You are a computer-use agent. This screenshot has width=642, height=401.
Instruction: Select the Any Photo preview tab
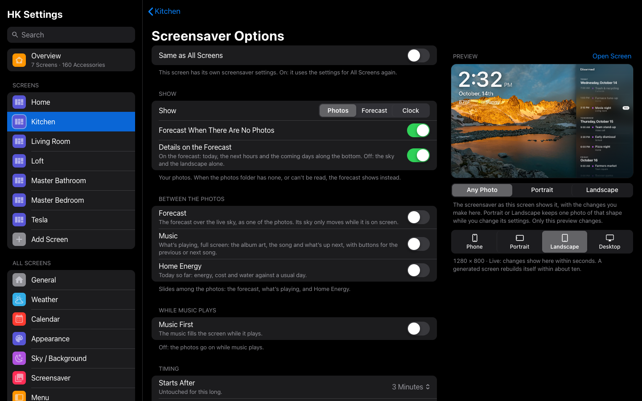(482, 190)
